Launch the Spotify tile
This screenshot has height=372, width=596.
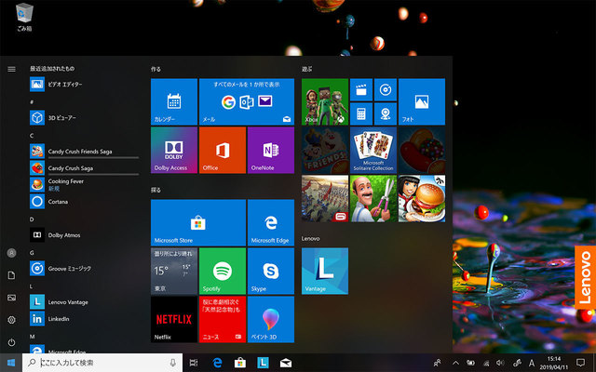click(223, 271)
